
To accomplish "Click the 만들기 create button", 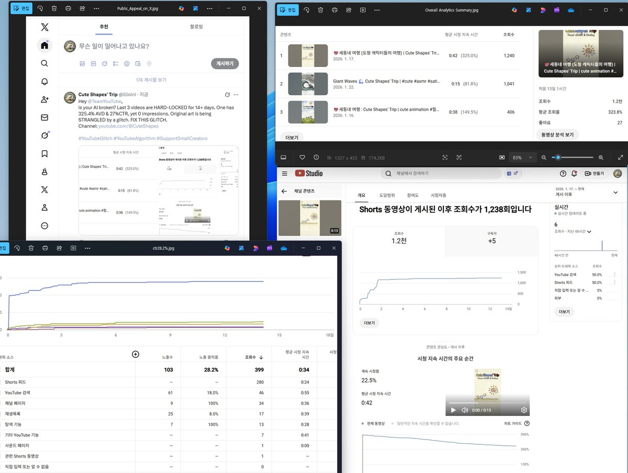I will [595, 173].
